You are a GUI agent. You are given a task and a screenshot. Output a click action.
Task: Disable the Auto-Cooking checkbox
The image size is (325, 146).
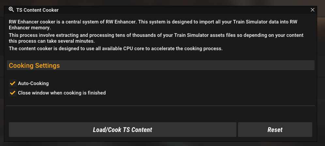[x=13, y=83]
